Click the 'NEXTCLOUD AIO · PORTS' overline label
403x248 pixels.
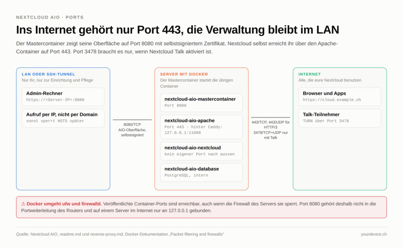(x=50, y=17)
